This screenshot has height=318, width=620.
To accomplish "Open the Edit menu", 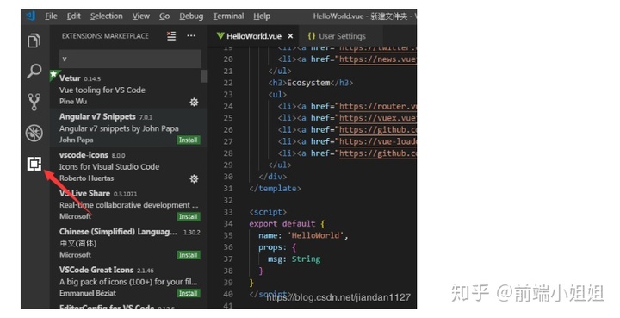I will tap(73, 16).
